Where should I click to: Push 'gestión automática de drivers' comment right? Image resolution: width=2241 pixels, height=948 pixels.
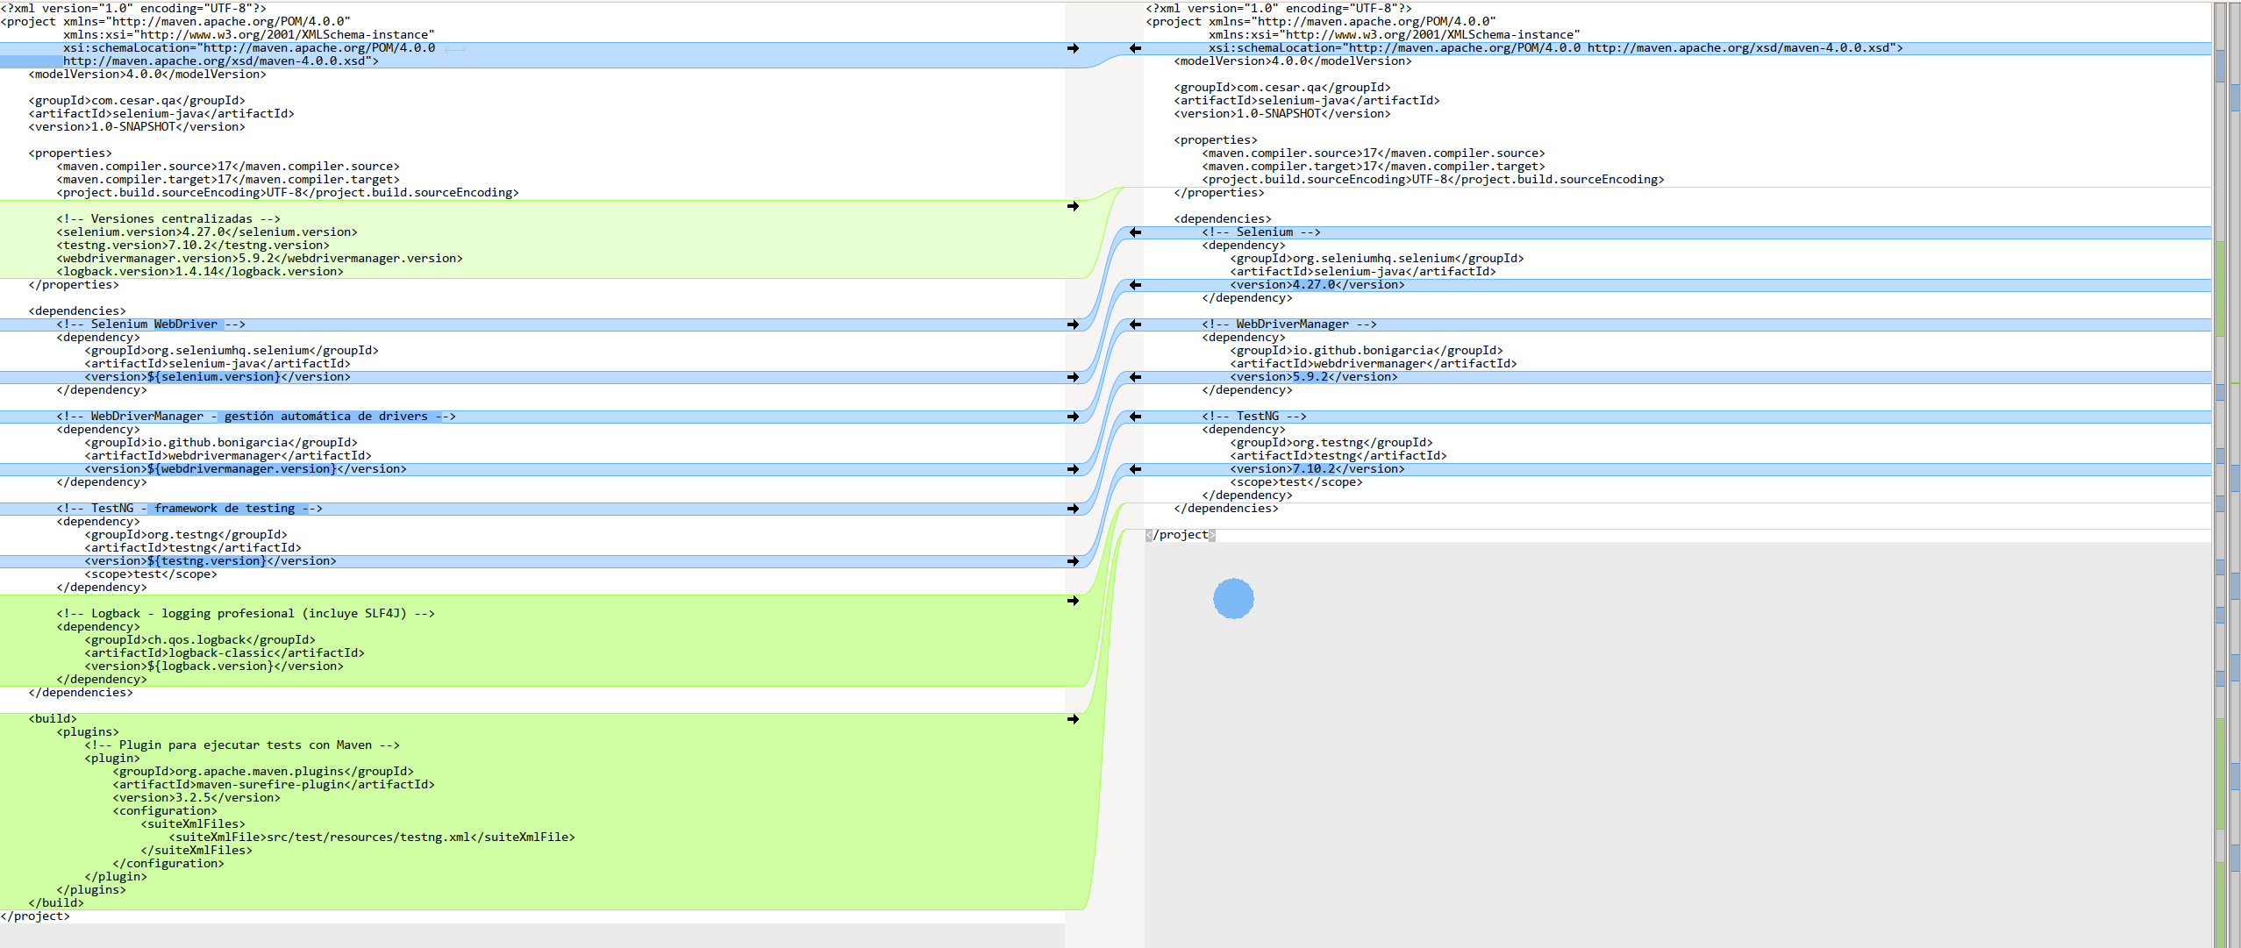click(1073, 417)
